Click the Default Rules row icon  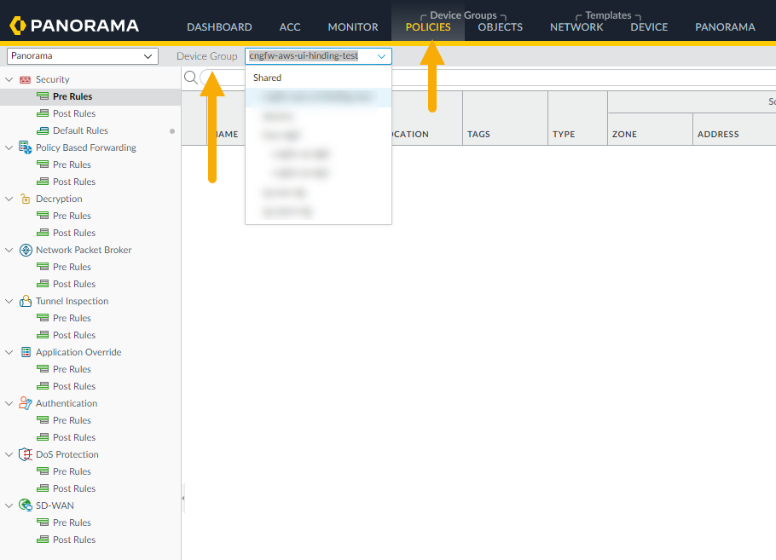tap(43, 130)
